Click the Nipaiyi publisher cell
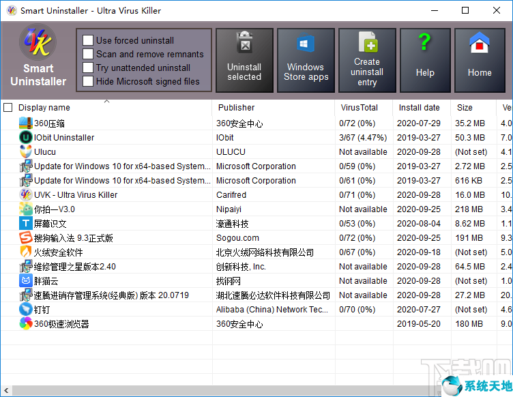The width and height of the screenshot is (513, 397). point(229,209)
